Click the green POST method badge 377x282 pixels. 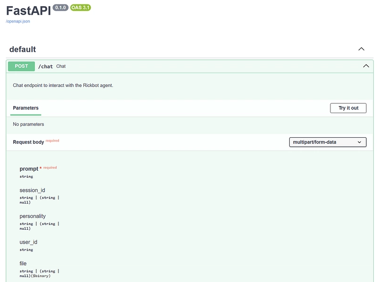(21, 66)
